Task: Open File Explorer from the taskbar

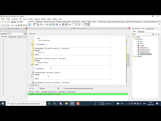Action: pos(66,104)
